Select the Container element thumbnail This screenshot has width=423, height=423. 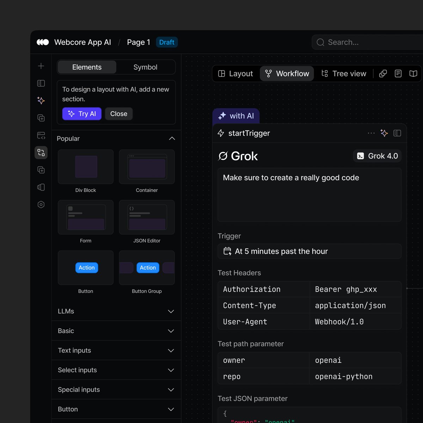pos(147,167)
